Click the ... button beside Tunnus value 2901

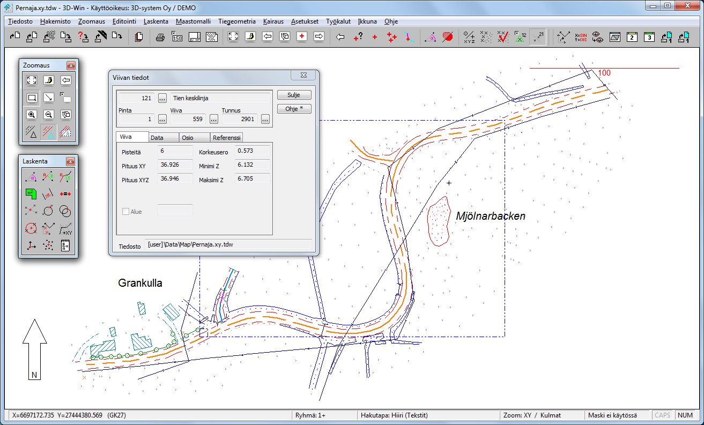[265, 119]
